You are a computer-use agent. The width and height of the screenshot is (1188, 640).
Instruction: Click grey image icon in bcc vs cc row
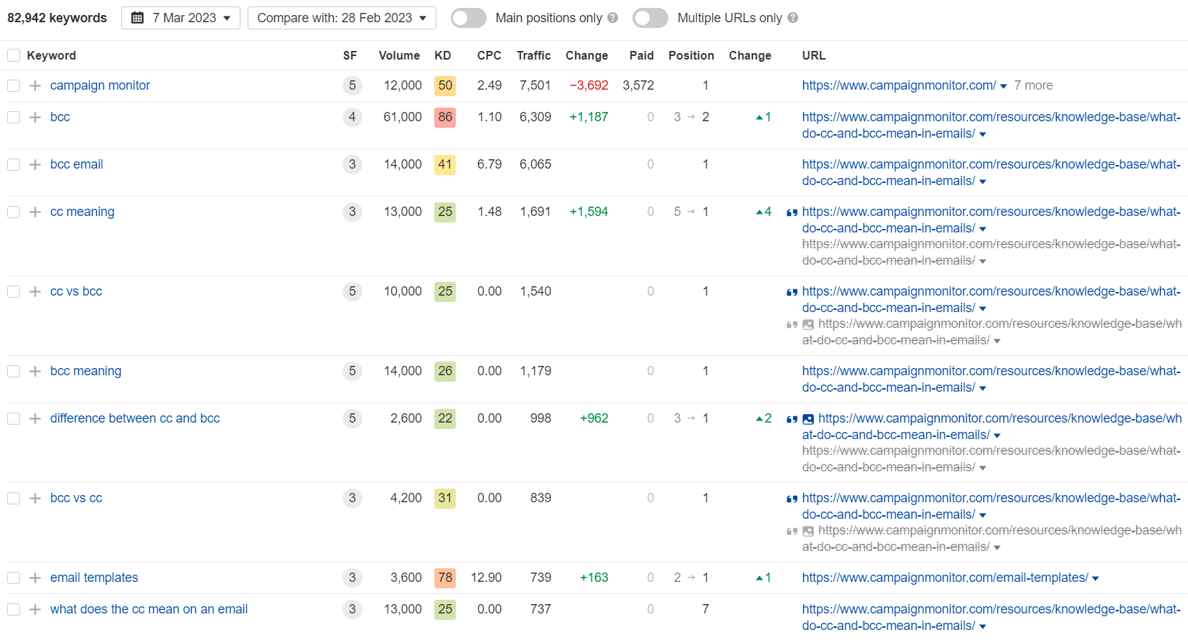click(x=808, y=531)
